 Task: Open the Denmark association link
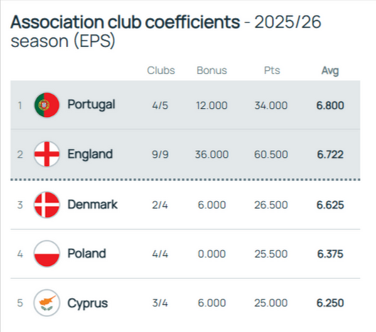(92, 204)
